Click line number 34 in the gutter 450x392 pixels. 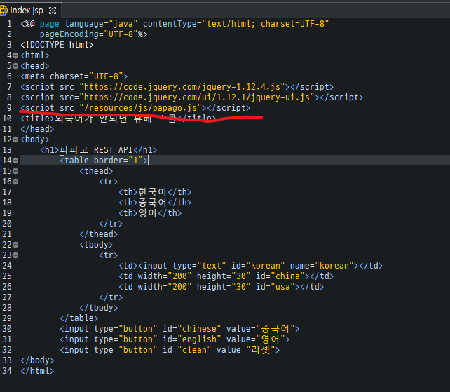pyautogui.click(x=7, y=371)
